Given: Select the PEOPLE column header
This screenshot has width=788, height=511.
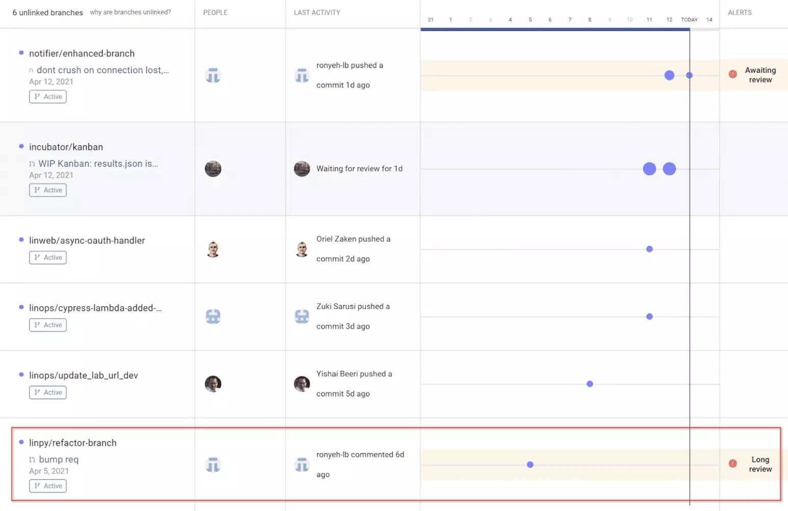Looking at the screenshot, I should [215, 12].
